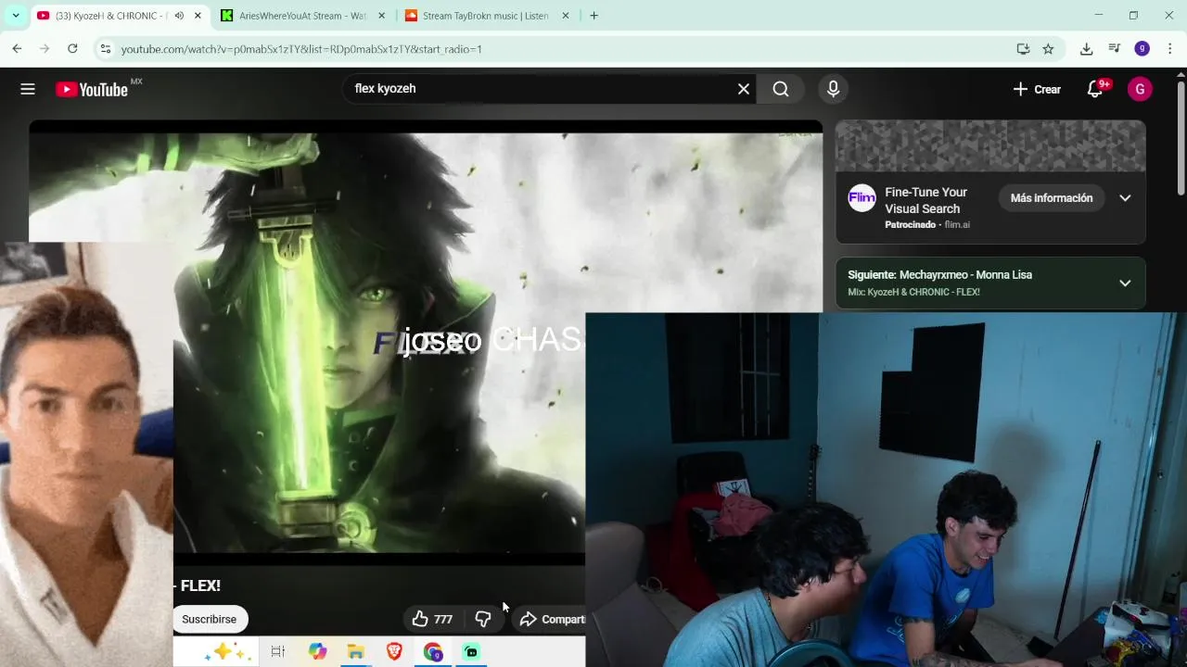This screenshot has height=667, width=1187.
Task: Expand the Flim ad options chevron
Action: (x=1125, y=198)
